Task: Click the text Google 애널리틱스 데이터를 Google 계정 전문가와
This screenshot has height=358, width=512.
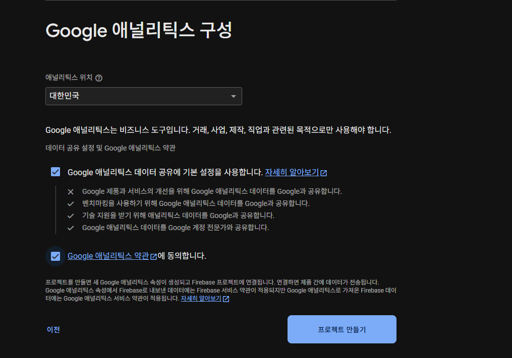Action: pyautogui.click(x=176, y=228)
